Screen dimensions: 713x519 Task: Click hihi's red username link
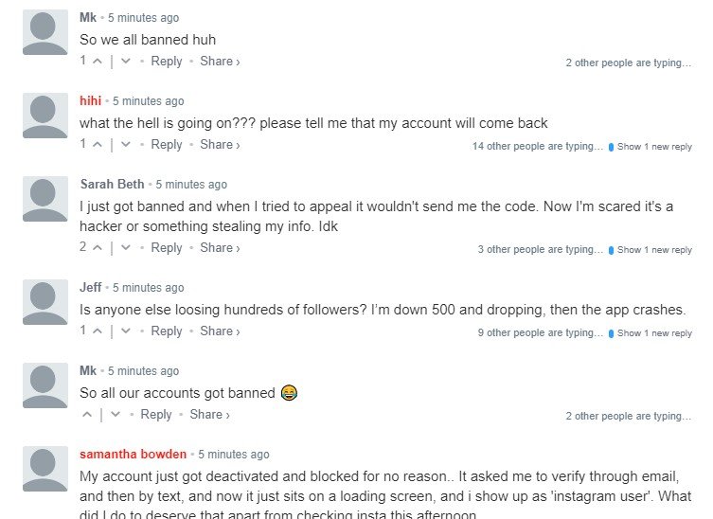[90, 101]
